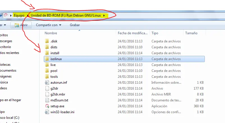This screenshot has height=123, width=225.
Task: Click the Abrir button
Action: click(x=21, y=25)
